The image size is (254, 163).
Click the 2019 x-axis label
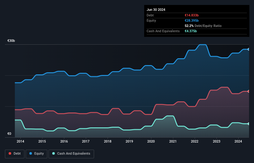(129, 141)
